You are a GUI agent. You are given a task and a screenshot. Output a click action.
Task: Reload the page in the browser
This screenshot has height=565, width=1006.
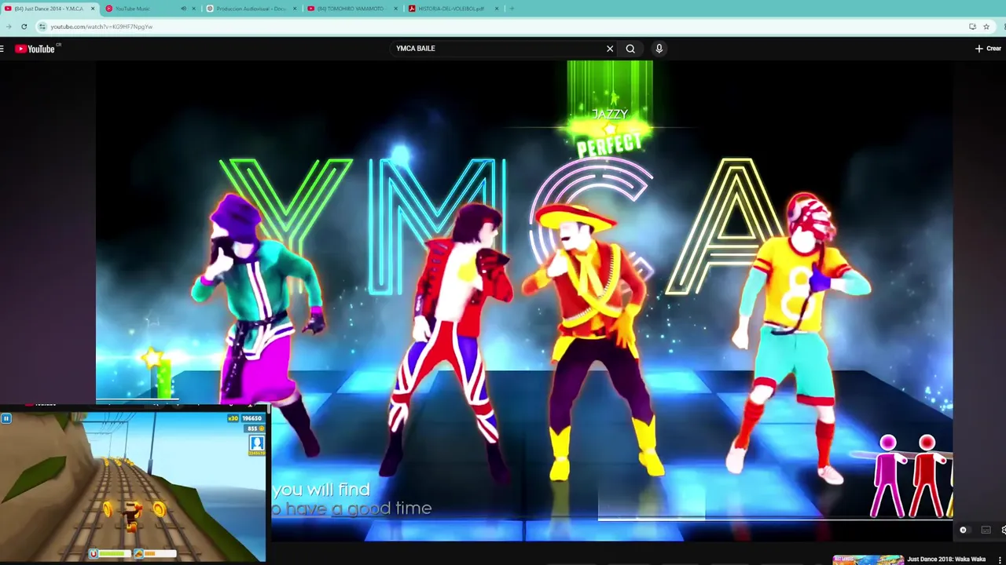[24, 27]
